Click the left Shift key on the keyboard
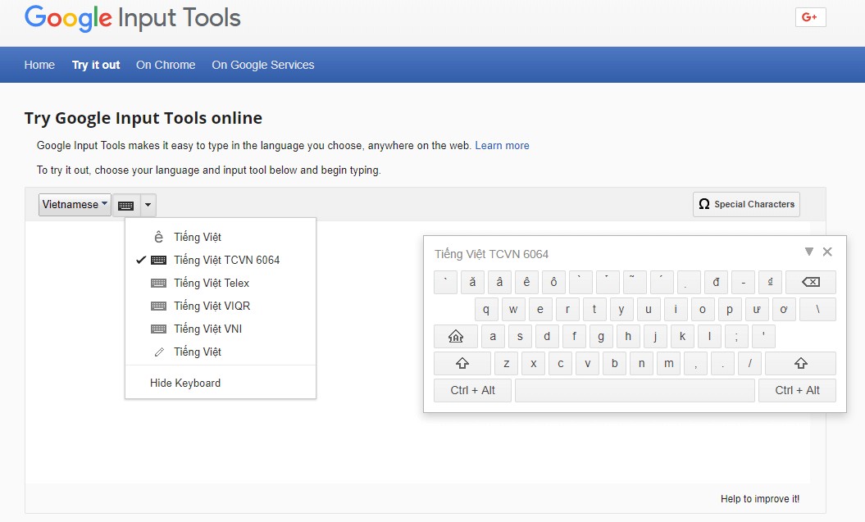Viewport: 865px width, 522px height. [462, 363]
